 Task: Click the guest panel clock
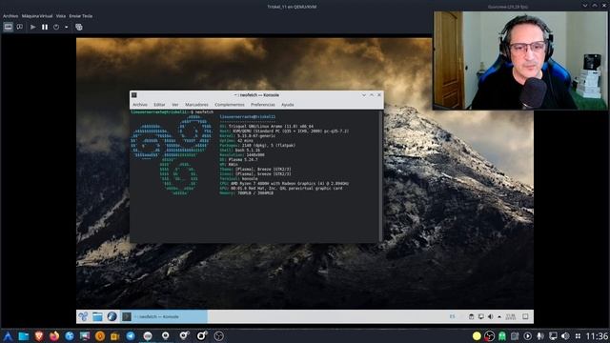511,316
